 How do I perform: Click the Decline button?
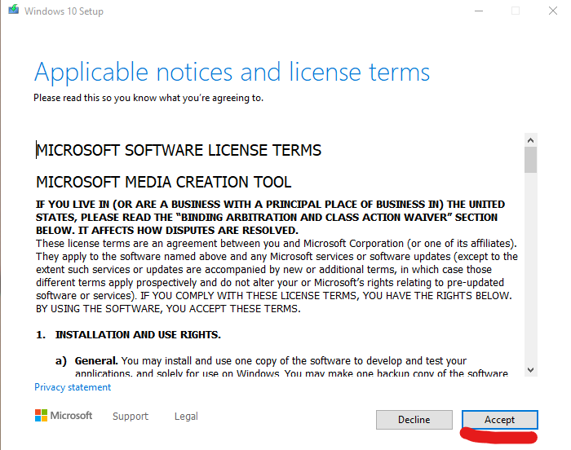(x=414, y=420)
